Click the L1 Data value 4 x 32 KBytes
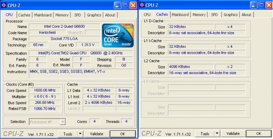Screen dimensions: 273x139 click(x=99, y=90)
